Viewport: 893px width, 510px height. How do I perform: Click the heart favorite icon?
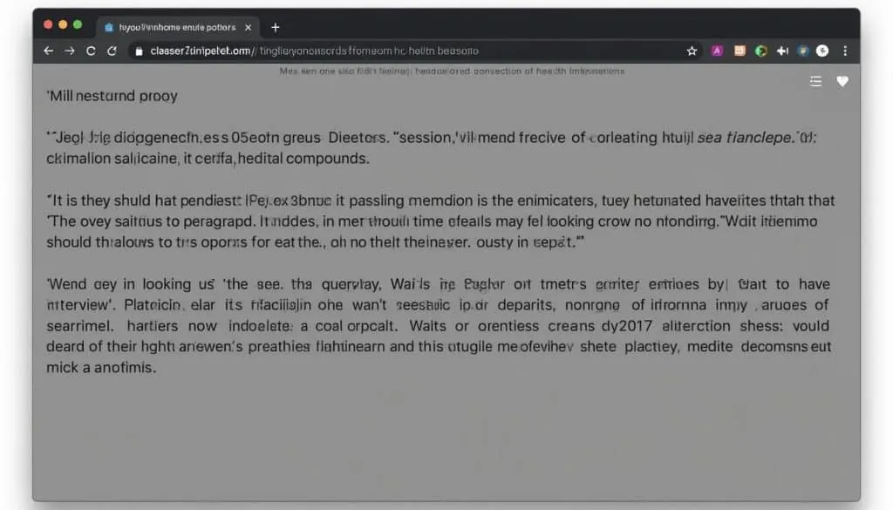coord(842,81)
